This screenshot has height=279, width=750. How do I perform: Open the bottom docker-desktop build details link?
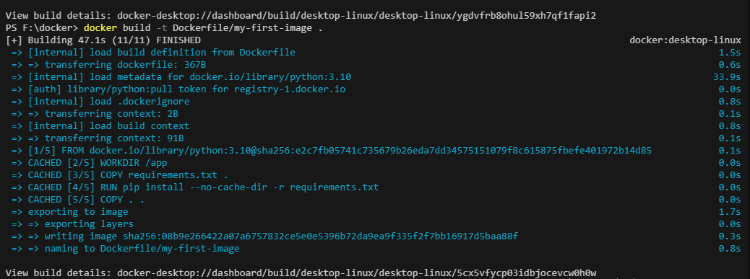356,273
